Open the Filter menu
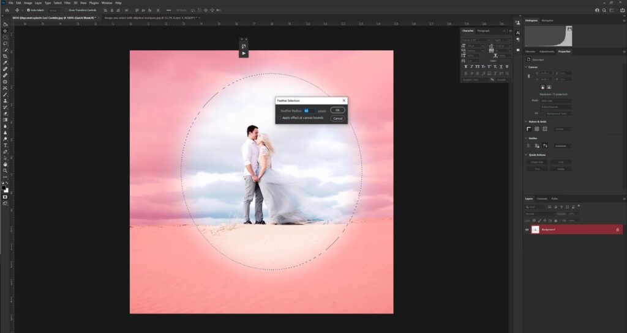627x333 pixels. [67, 2]
